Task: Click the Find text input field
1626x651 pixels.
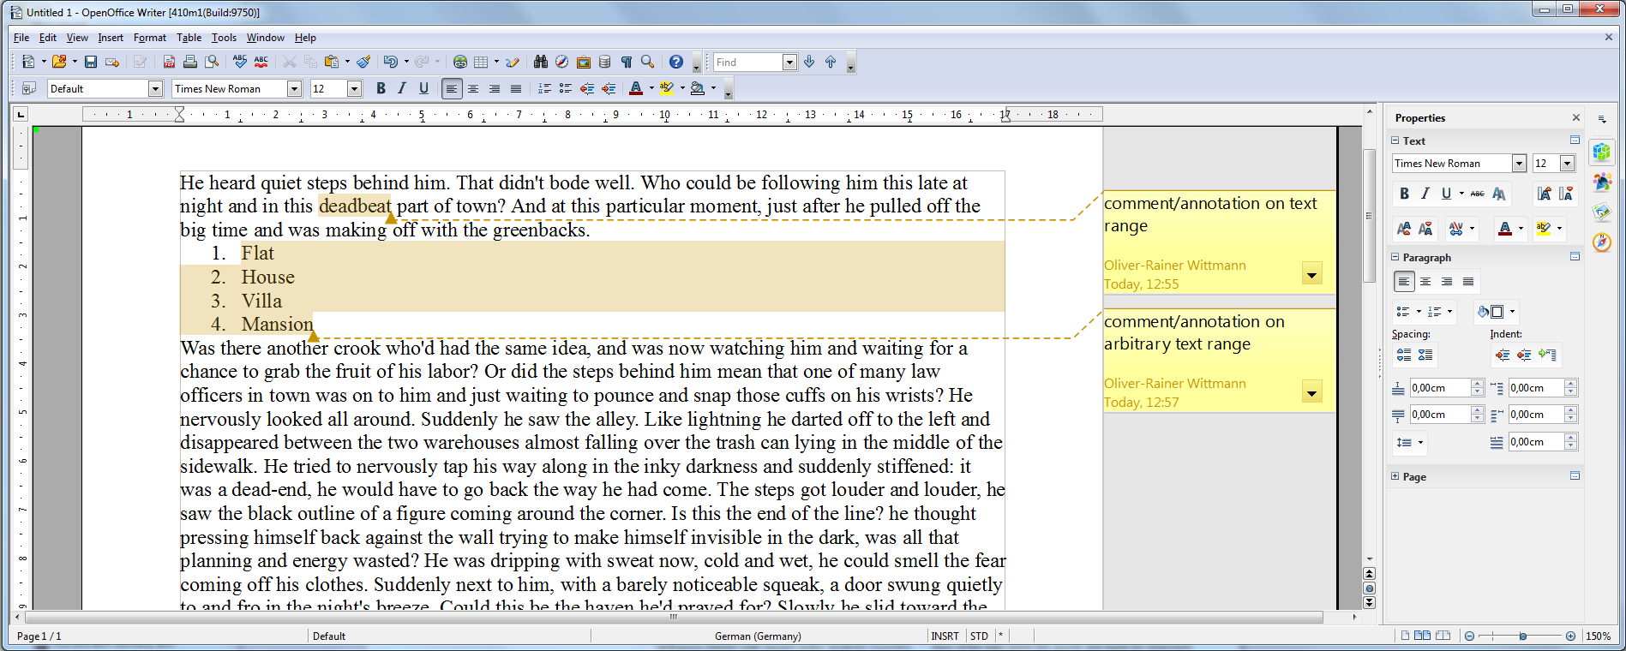Action: click(747, 63)
